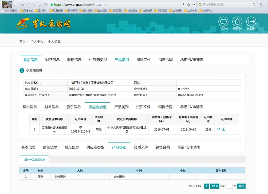The image size is (268, 194).
Task: Click the page number input field
Action: (x=229, y=186)
